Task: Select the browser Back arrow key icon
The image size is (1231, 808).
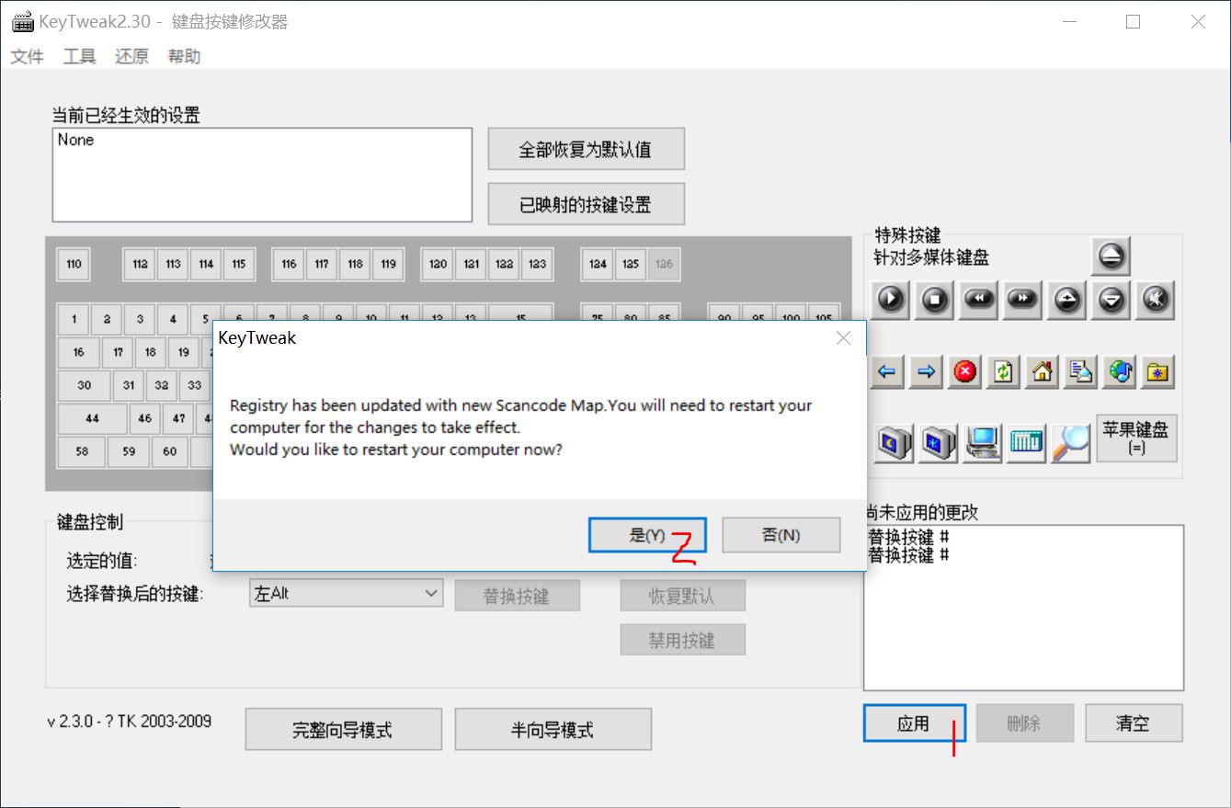Action: (887, 371)
